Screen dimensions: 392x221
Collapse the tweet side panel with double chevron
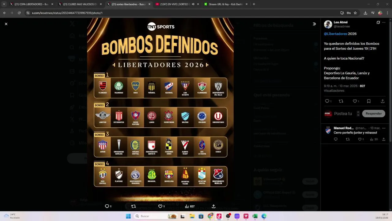pyautogui.click(x=314, y=24)
